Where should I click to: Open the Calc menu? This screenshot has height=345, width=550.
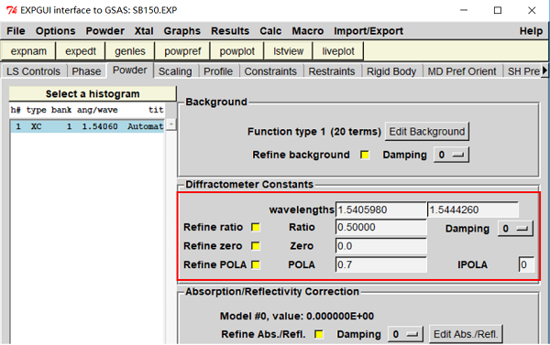point(270,31)
